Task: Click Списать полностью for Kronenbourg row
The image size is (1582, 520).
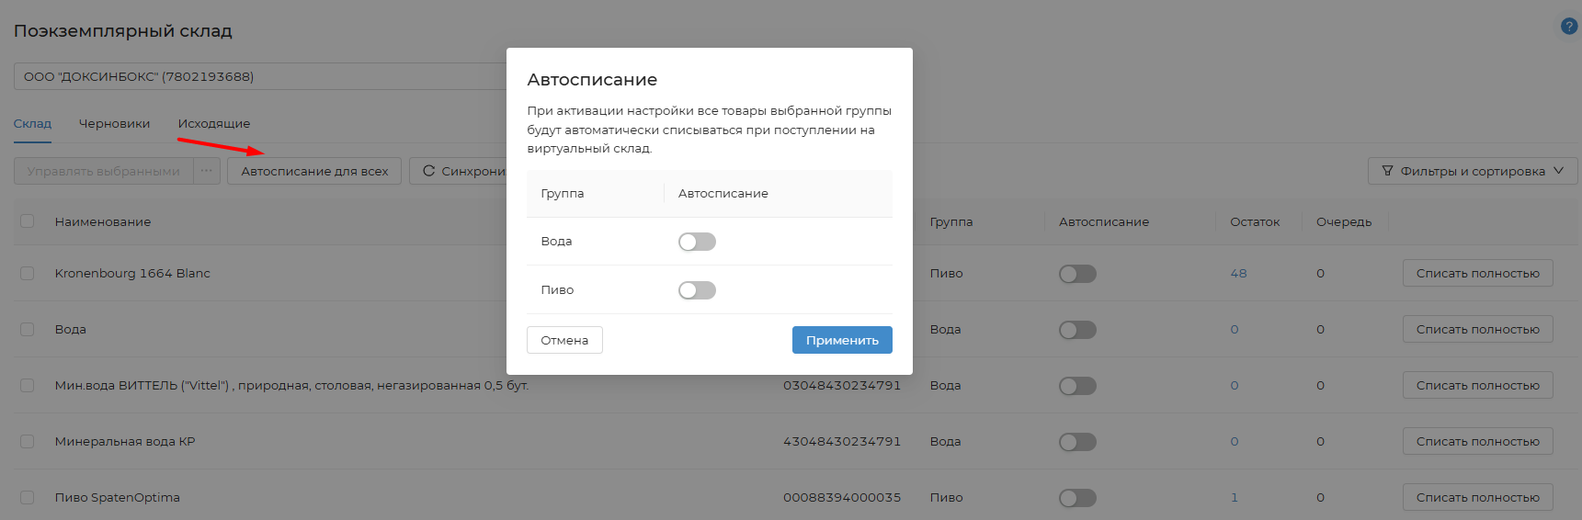Action: (x=1477, y=273)
